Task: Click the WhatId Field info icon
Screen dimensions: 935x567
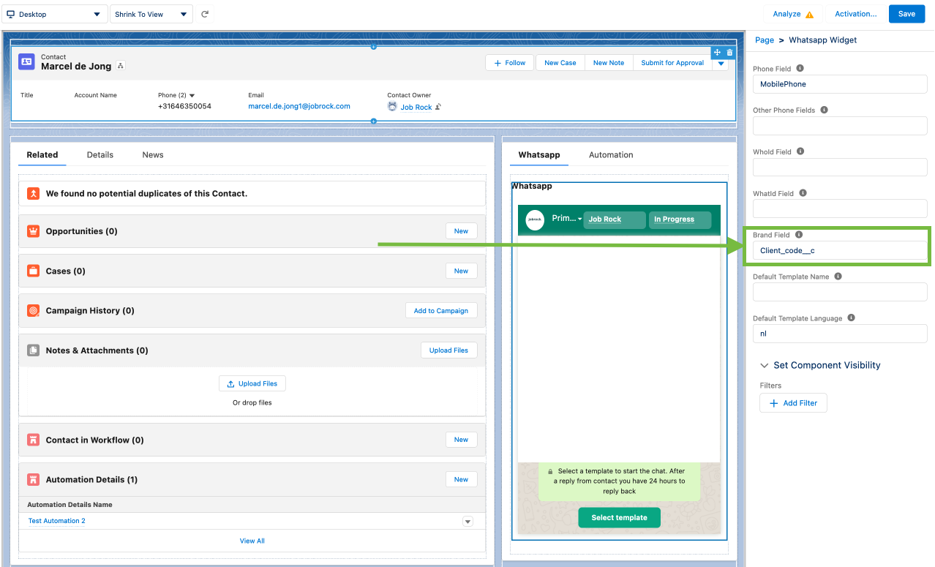Action: [x=803, y=193]
